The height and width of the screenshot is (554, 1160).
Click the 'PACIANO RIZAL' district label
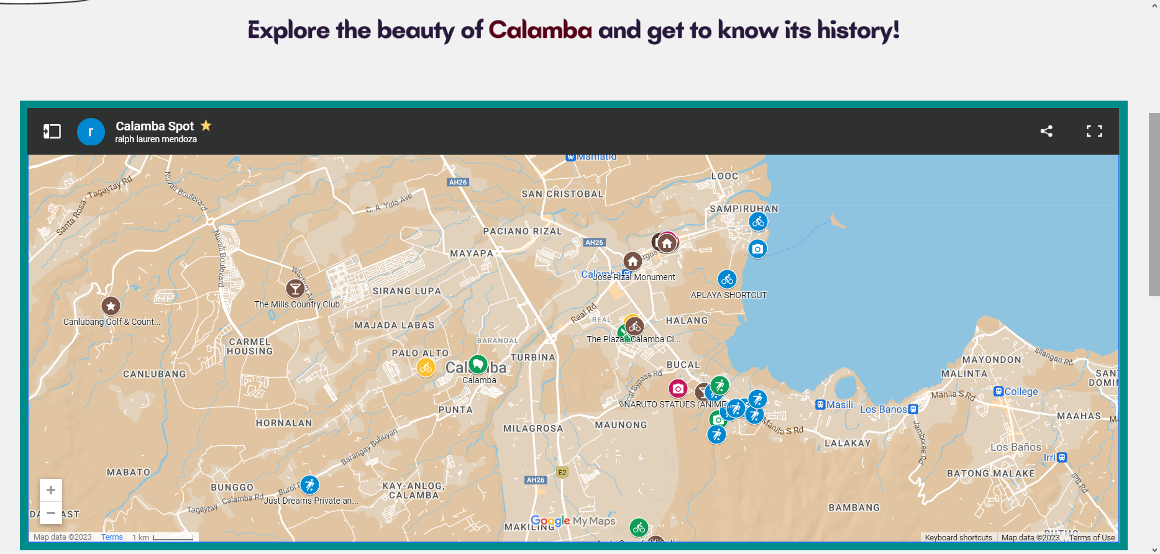coord(523,231)
